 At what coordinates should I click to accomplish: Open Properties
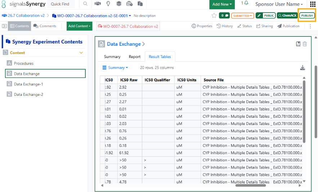click(x=202, y=26)
